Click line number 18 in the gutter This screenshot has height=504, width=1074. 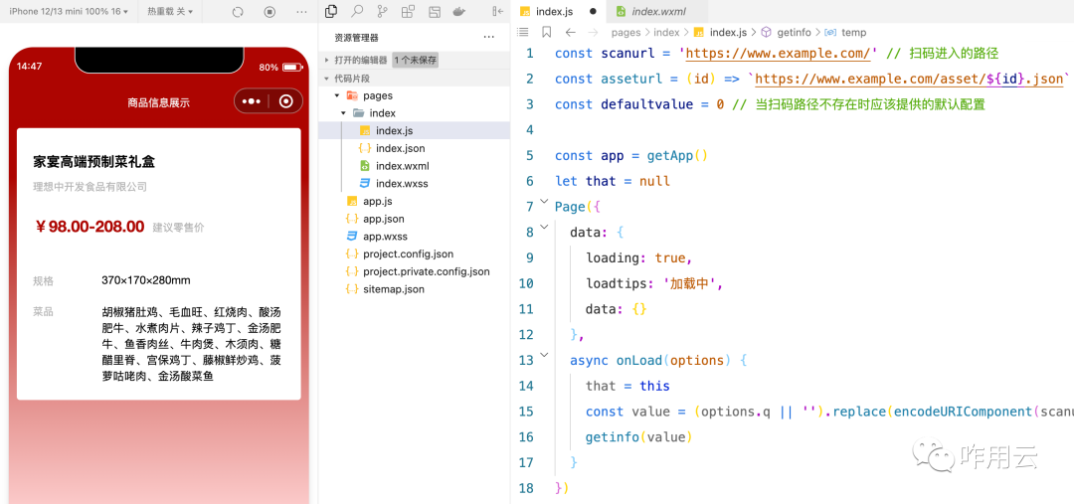pyautogui.click(x=526, y=487)
